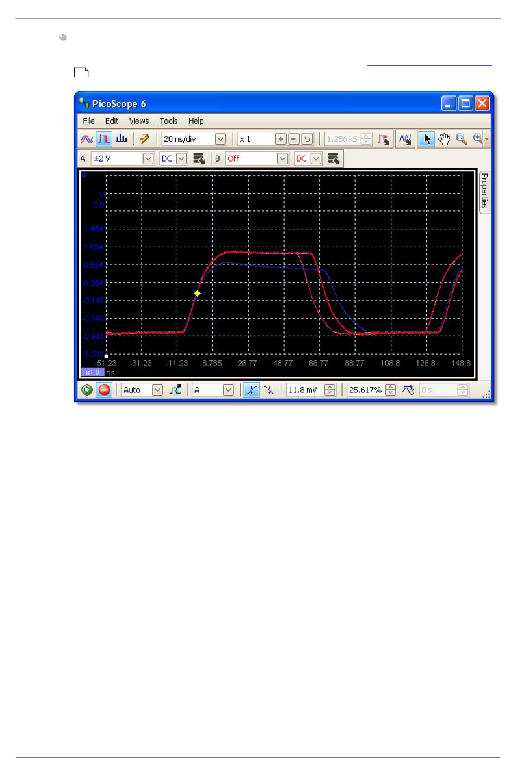Screen dimensions: 515x764
Task: Switch to Spectrum mode icon
Action: [121, 139]
